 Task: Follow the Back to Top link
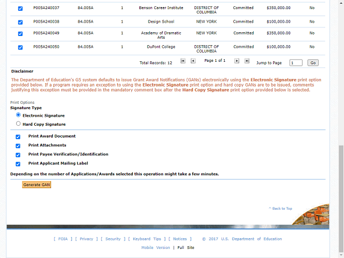(281, 209)
